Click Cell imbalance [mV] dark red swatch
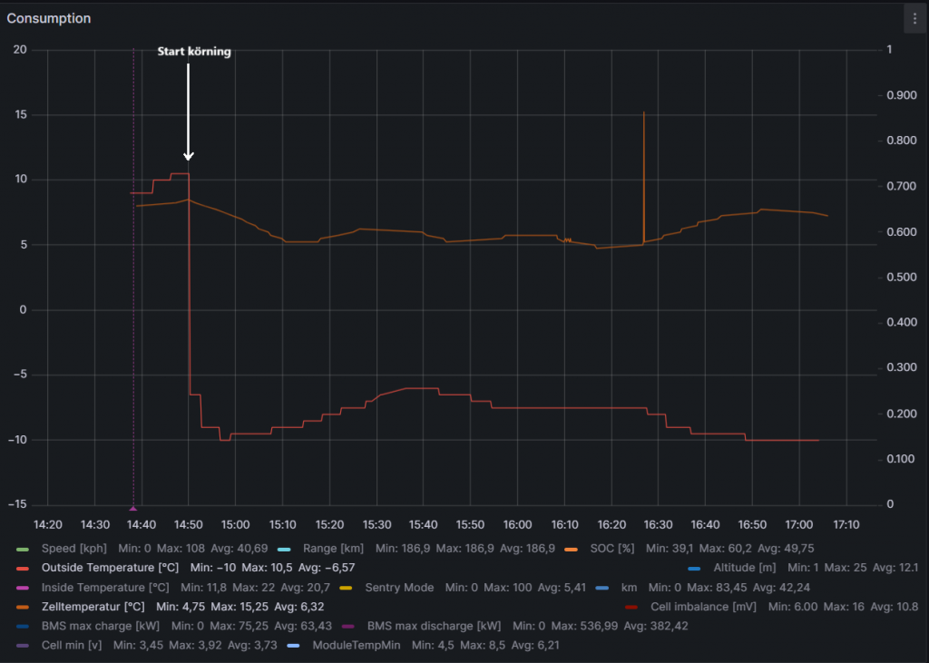 631,607
